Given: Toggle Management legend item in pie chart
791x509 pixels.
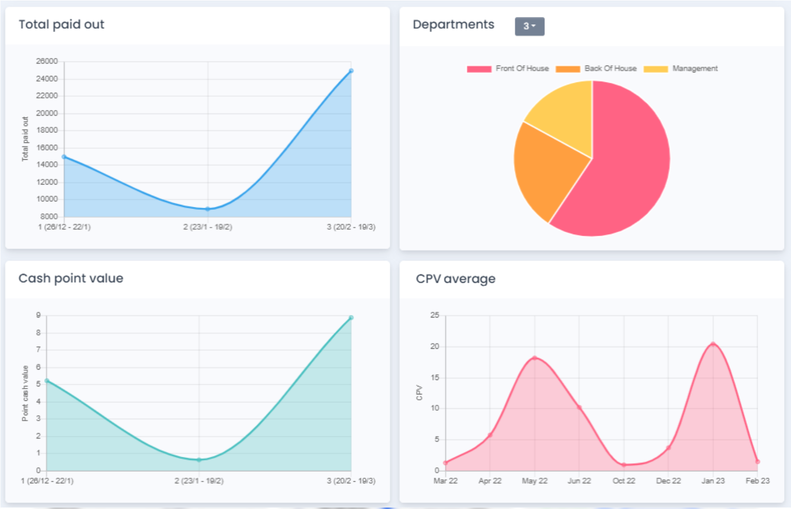Looking at the screenshot, I should click(681, 68).
